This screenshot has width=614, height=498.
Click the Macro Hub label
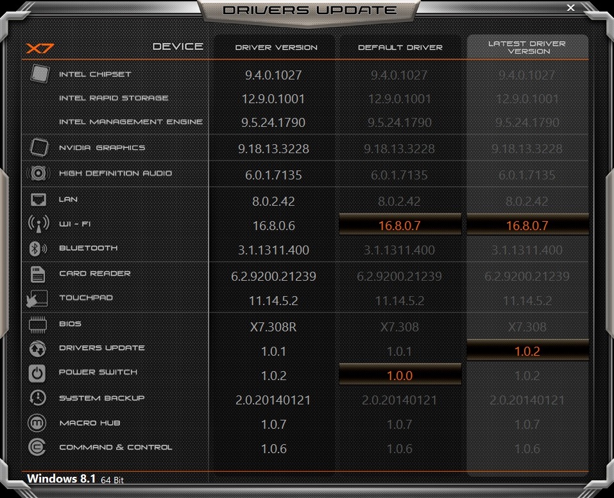(x=90, y=423)
